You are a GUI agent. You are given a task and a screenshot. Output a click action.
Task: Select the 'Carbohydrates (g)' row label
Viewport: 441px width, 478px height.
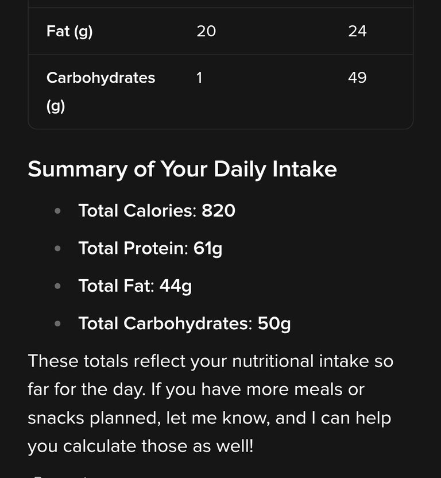[101, 92]
